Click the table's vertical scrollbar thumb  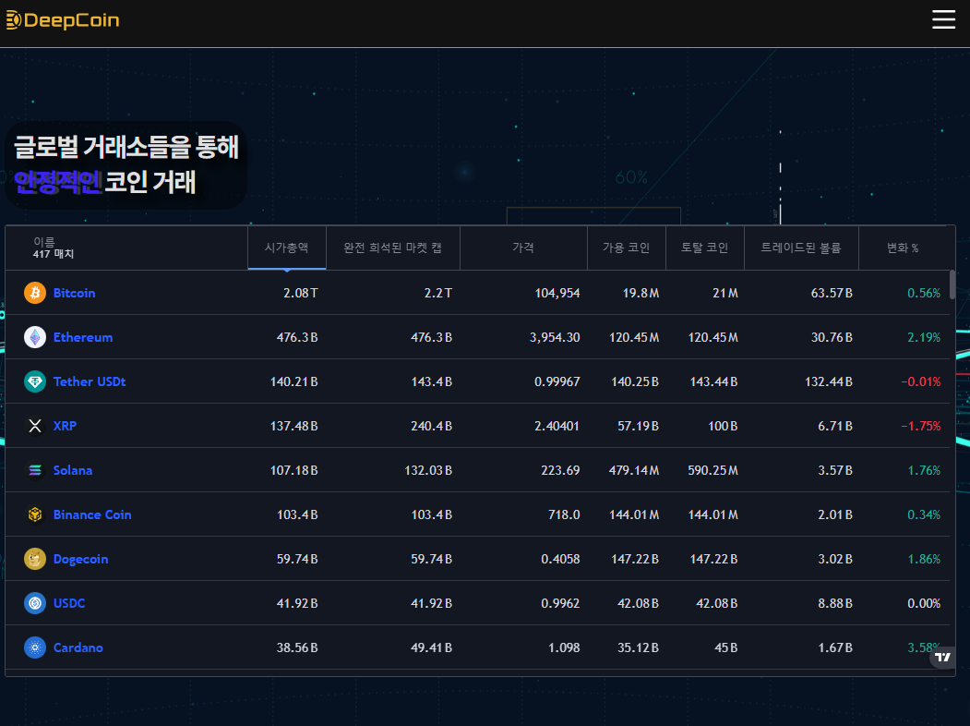952,284
